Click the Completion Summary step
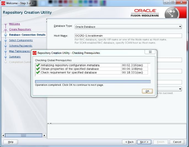The image size is (189, 147). (20, 62)
